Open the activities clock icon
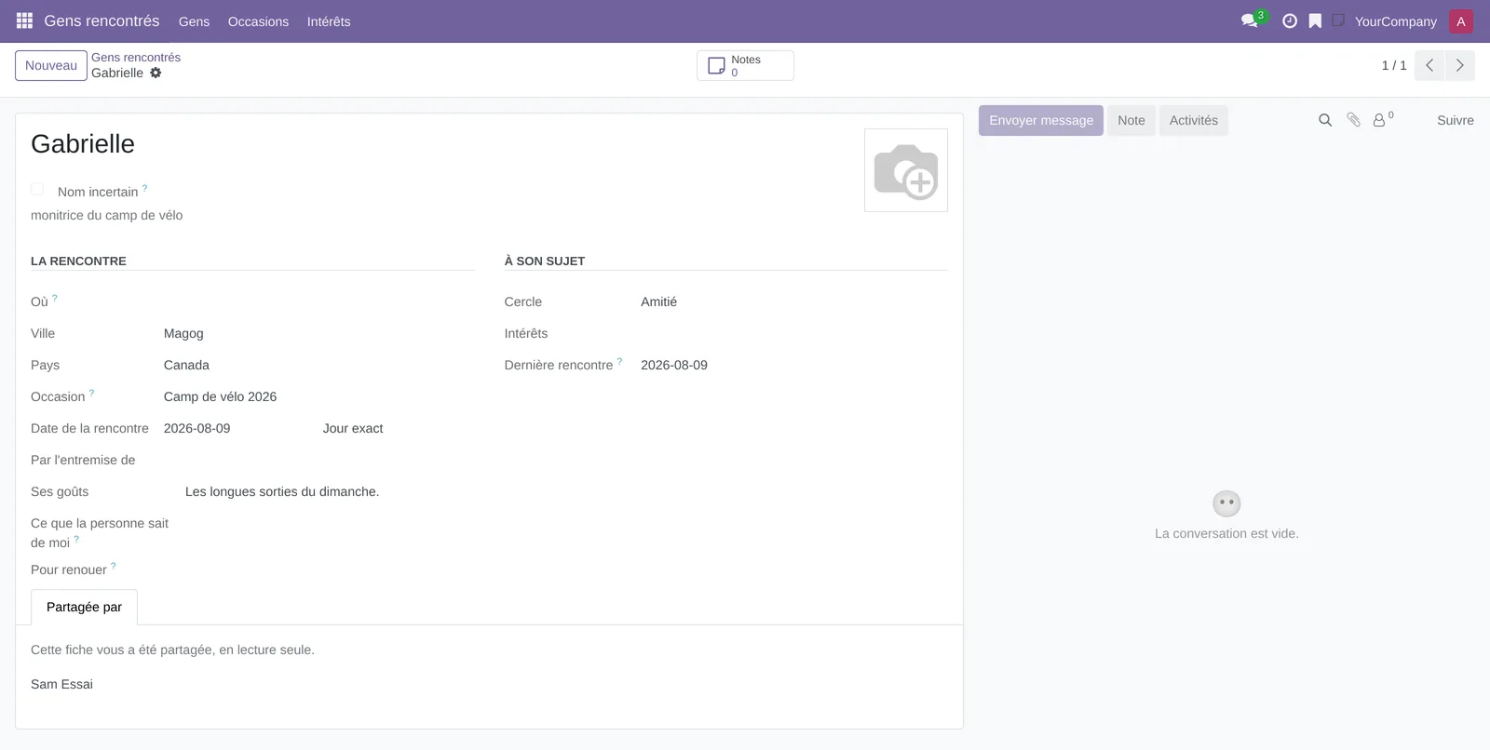Image resolution: width=1490 pixels, height=750 pixels. tap(1290, 20)
